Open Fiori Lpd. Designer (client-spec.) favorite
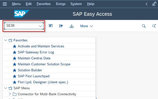The image size is (158, 99). (x=43, y=82)
